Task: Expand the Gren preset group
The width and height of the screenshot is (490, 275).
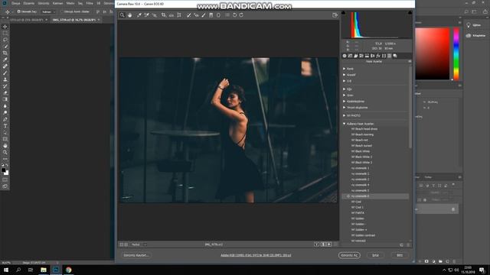Action: [344, 95]
